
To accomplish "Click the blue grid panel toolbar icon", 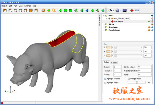I will click(x=125, y=10).
